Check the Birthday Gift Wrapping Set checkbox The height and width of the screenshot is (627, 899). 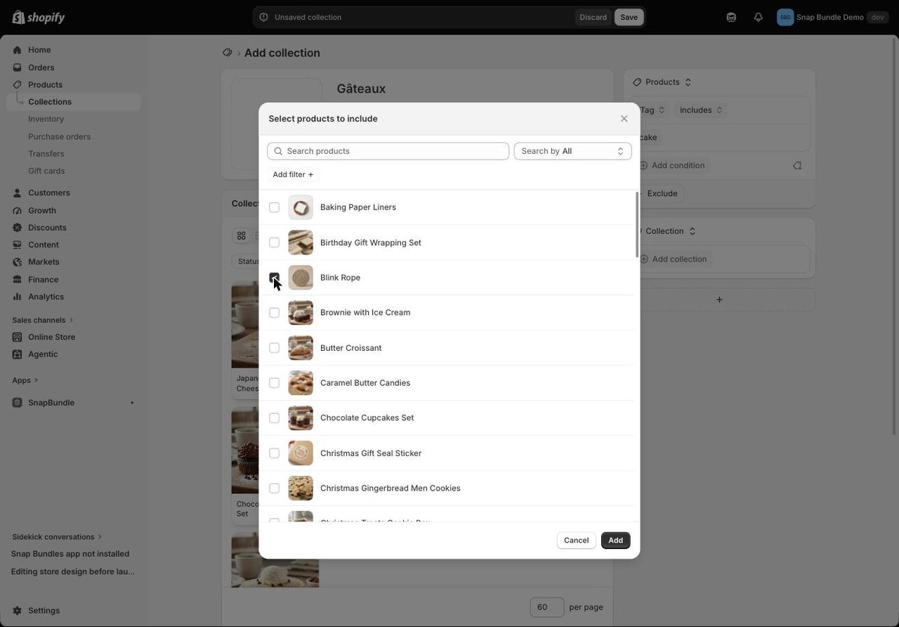(x=275, y=243)
